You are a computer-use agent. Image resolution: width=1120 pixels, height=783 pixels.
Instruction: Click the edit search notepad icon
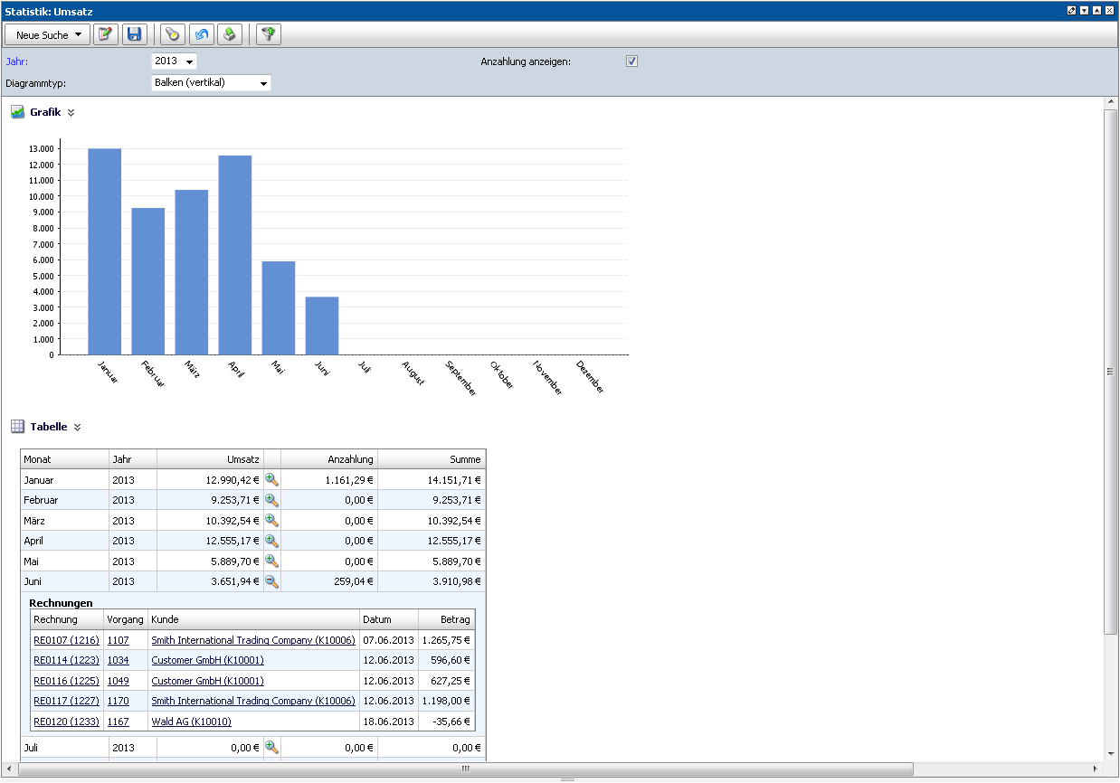coord(106,34)
